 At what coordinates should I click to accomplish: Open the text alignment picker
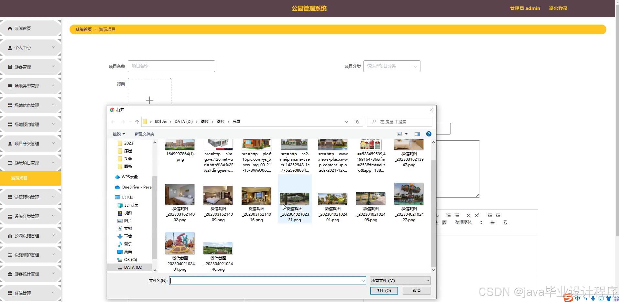(492, 222)
